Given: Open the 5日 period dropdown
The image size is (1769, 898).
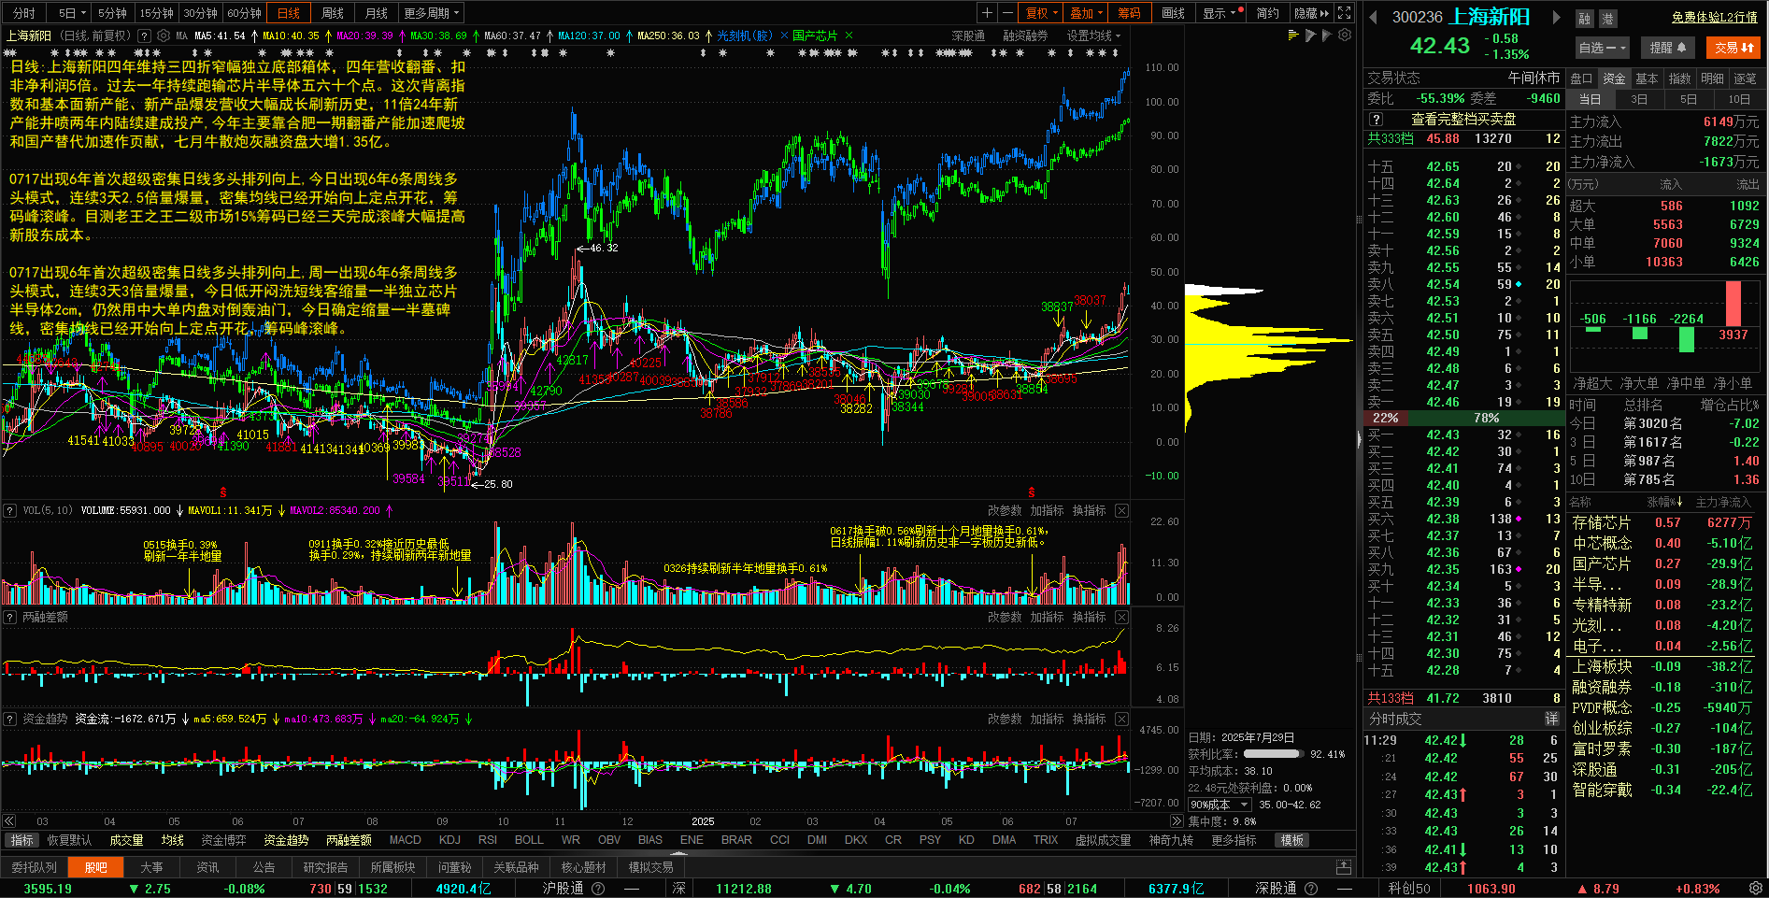Looking at the screenshot, I should pos(72,13).
